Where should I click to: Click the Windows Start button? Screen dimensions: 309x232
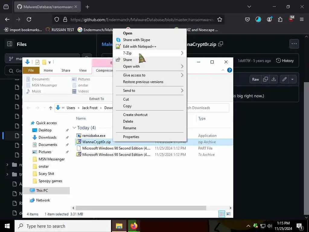pyautogui.click(x=7, y=226)
